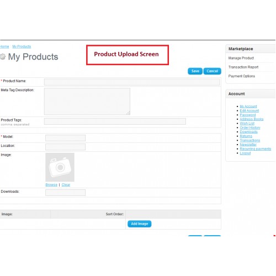Click the gear icon beside My Products heading
The height and width of the screenshot is (276, 276).
pos(3,57)
